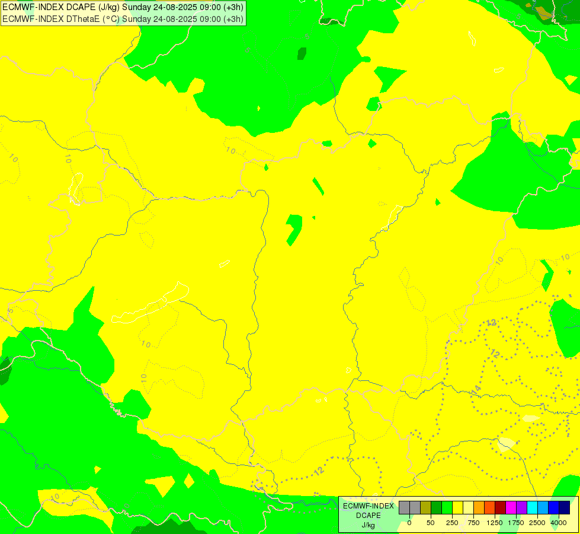
Task: Select the cyan legend swatch
Action: click(x=532, y=508)
